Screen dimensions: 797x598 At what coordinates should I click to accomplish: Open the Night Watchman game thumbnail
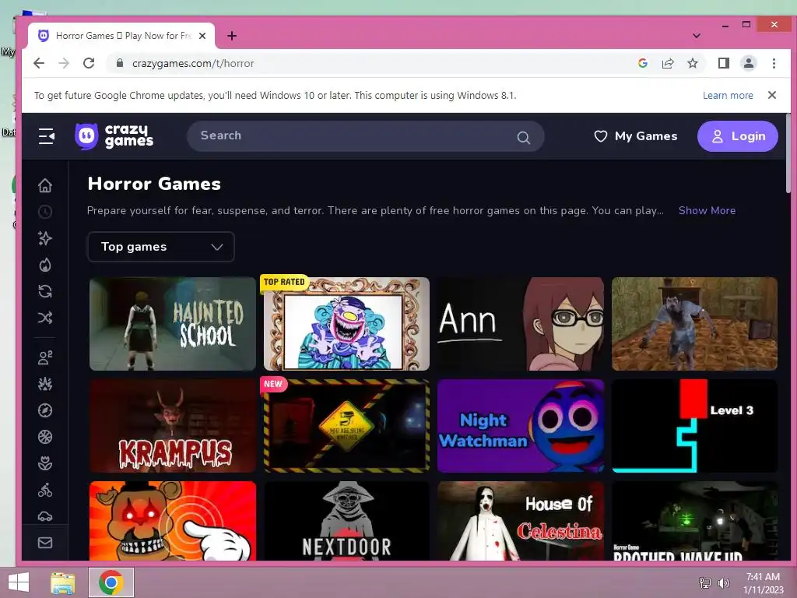[x=521, y=426]
